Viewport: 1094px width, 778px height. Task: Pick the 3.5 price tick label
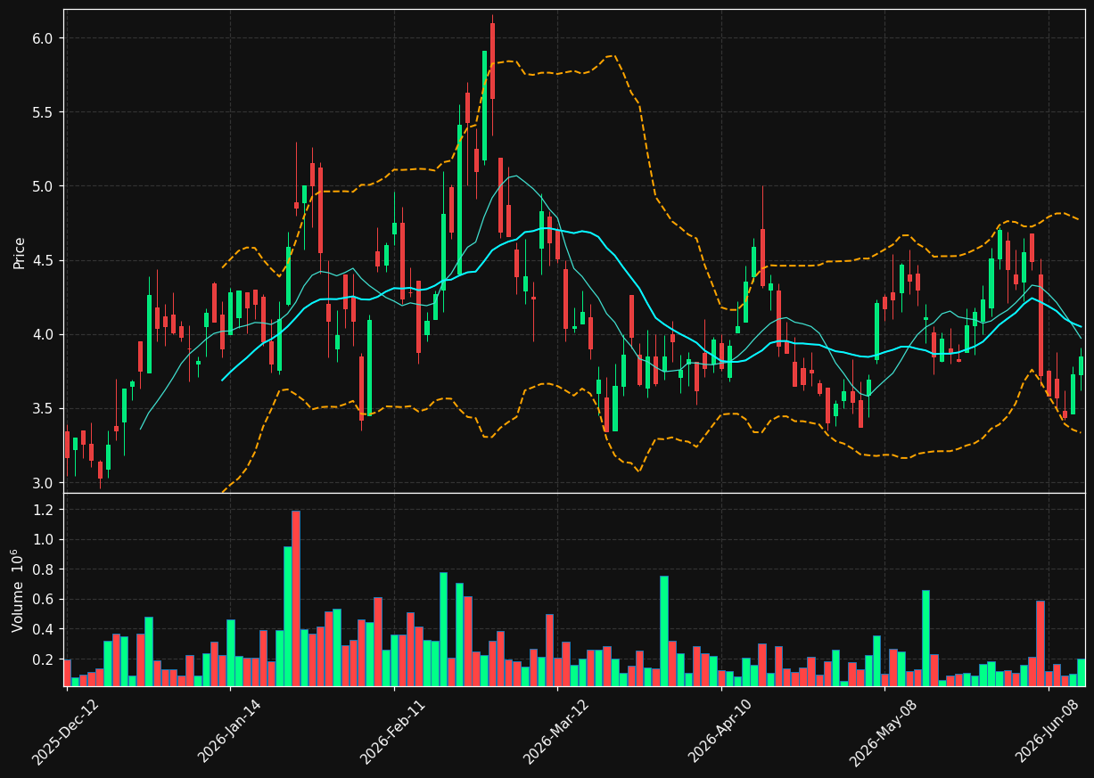tap(45, 408)
